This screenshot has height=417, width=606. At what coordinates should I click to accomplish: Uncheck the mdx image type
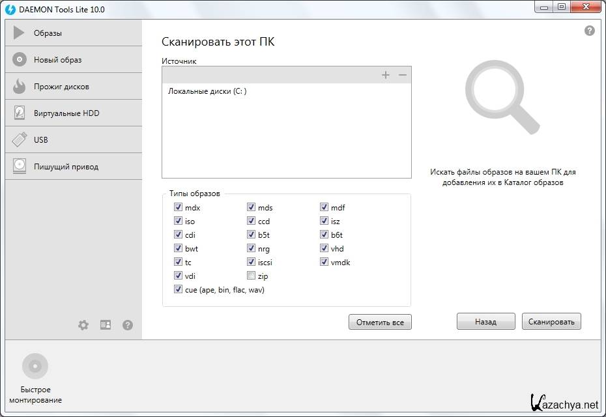pos(178,207)
